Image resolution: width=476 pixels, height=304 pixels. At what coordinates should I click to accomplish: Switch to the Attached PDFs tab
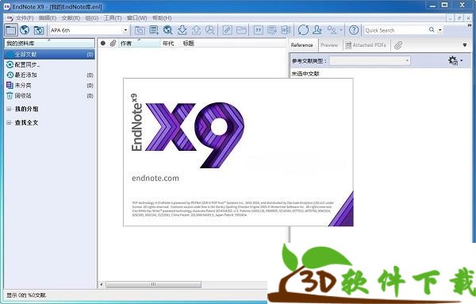[366, 45]
